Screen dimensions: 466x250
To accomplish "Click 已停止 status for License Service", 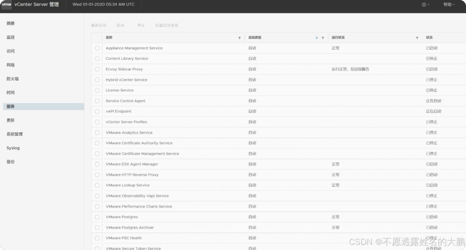I will (x=432, y=90).
